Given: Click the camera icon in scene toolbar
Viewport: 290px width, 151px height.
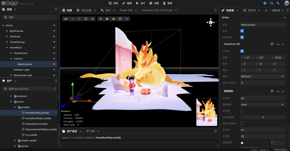Looking at the screenshot, I should (107, 19).
